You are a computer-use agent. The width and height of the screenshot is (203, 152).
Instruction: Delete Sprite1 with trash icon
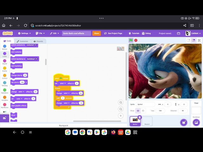[x=140, y=117]
